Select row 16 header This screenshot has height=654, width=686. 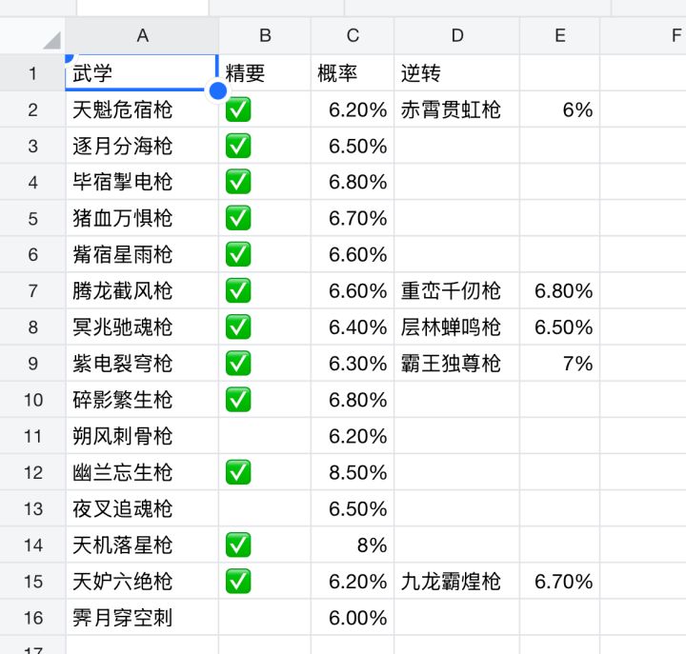[x=32, y=617]
